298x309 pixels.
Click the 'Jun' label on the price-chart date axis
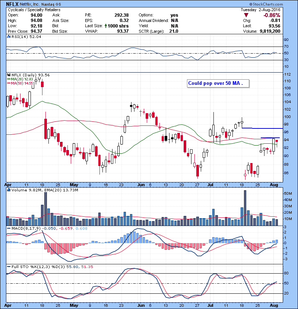tap(141, 185)
